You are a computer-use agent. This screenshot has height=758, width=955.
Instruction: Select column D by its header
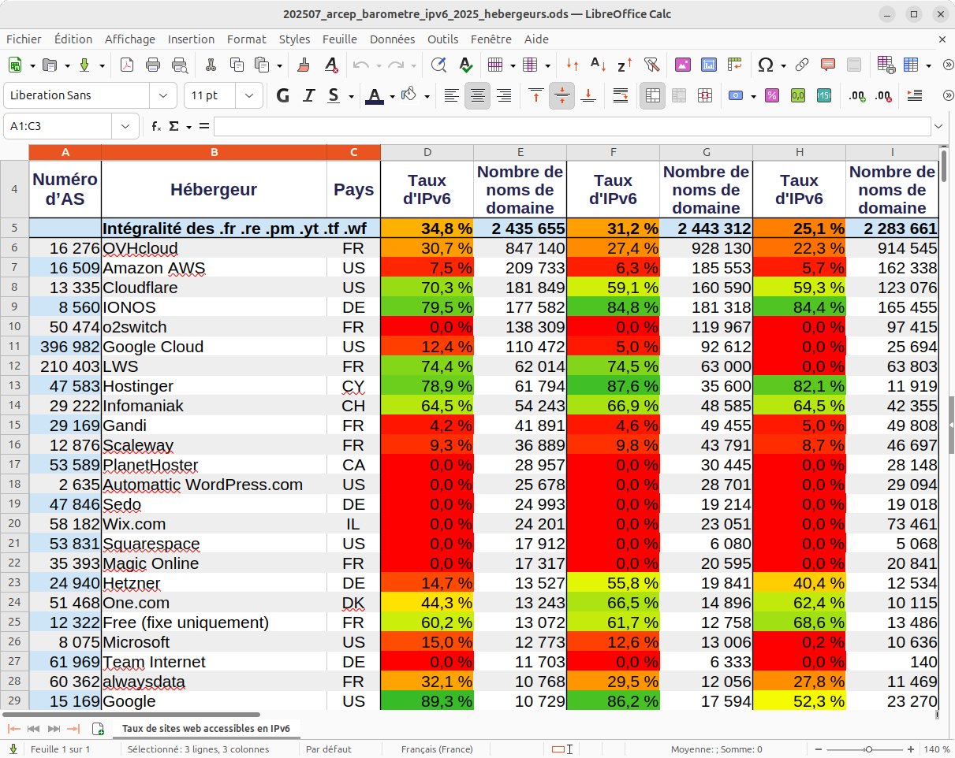pos(427,152)
